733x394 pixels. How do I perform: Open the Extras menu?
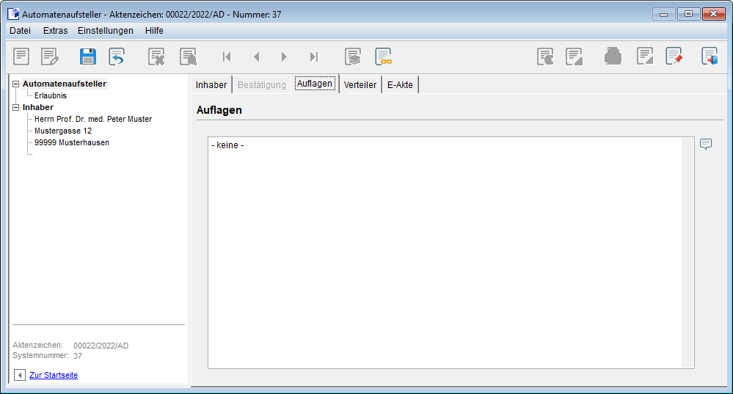tap(55, 31)
